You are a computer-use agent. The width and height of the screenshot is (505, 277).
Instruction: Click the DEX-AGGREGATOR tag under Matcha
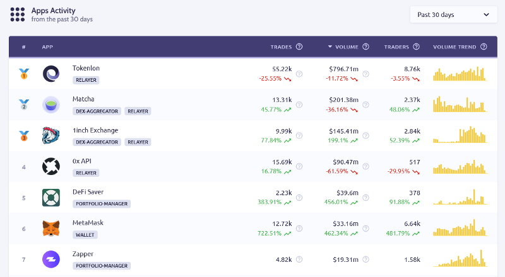tap(97, 111)
